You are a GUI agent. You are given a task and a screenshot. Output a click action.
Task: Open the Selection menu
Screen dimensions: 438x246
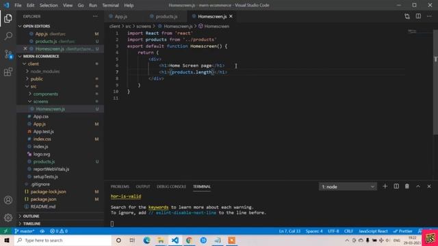pyautogui.click(x=49, y=5)
